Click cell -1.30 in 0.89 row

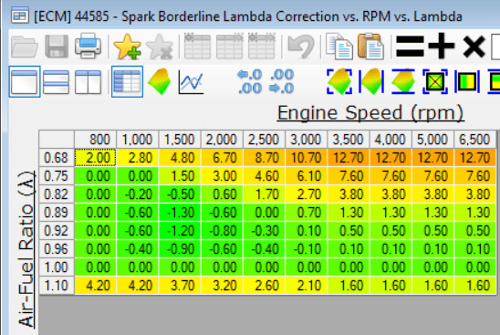pos(180,212)
